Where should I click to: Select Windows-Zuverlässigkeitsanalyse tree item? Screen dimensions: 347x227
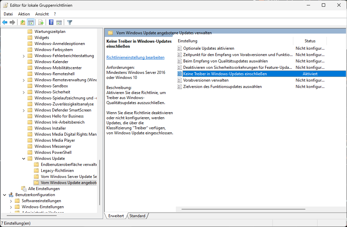pyautogui.click(x=64, y=104)
